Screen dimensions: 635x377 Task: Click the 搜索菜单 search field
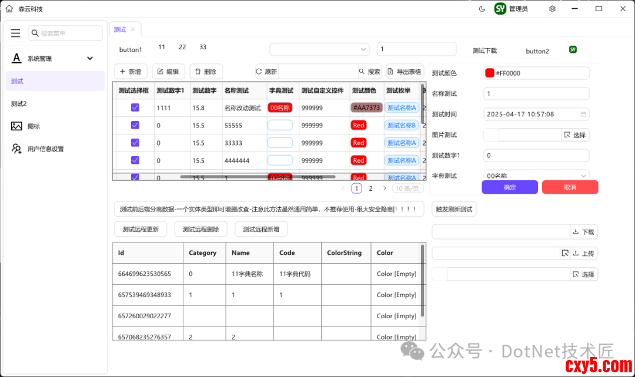point(65,33)
